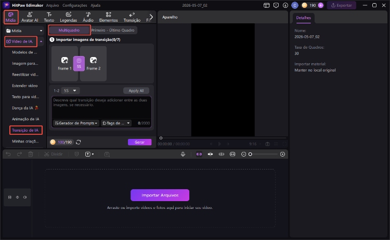This screenshot has height=240, width=390.
Task: Fit the timeline to window width
Action: pyautogui.click(x=232, y=154)
